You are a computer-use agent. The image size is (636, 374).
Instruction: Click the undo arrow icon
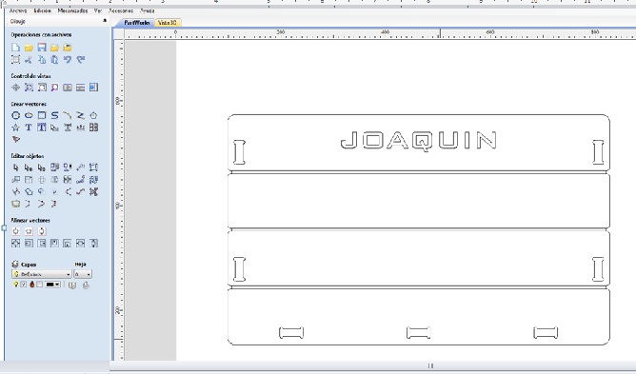click(x=68, y=60)
